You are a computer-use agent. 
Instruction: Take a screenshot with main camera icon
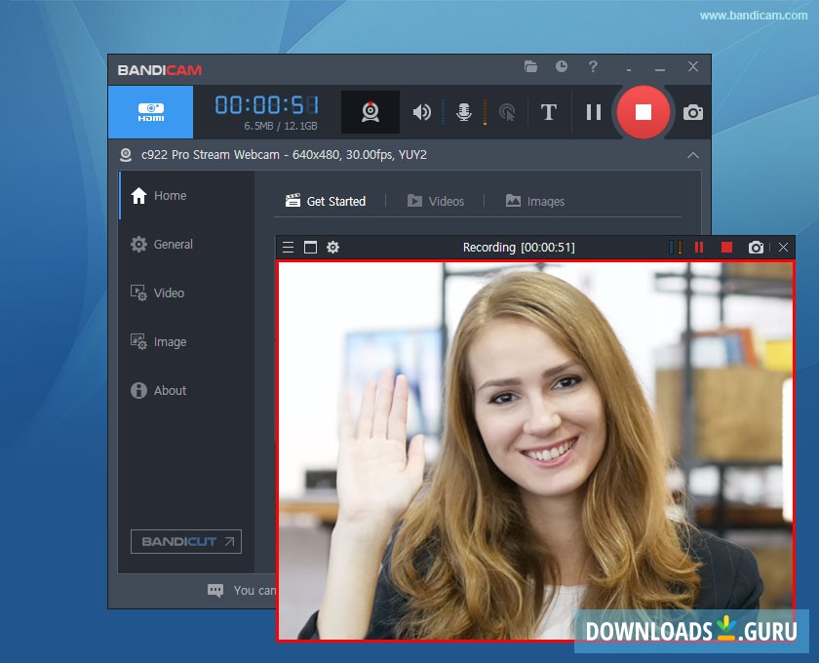click(x=692, y=112)
